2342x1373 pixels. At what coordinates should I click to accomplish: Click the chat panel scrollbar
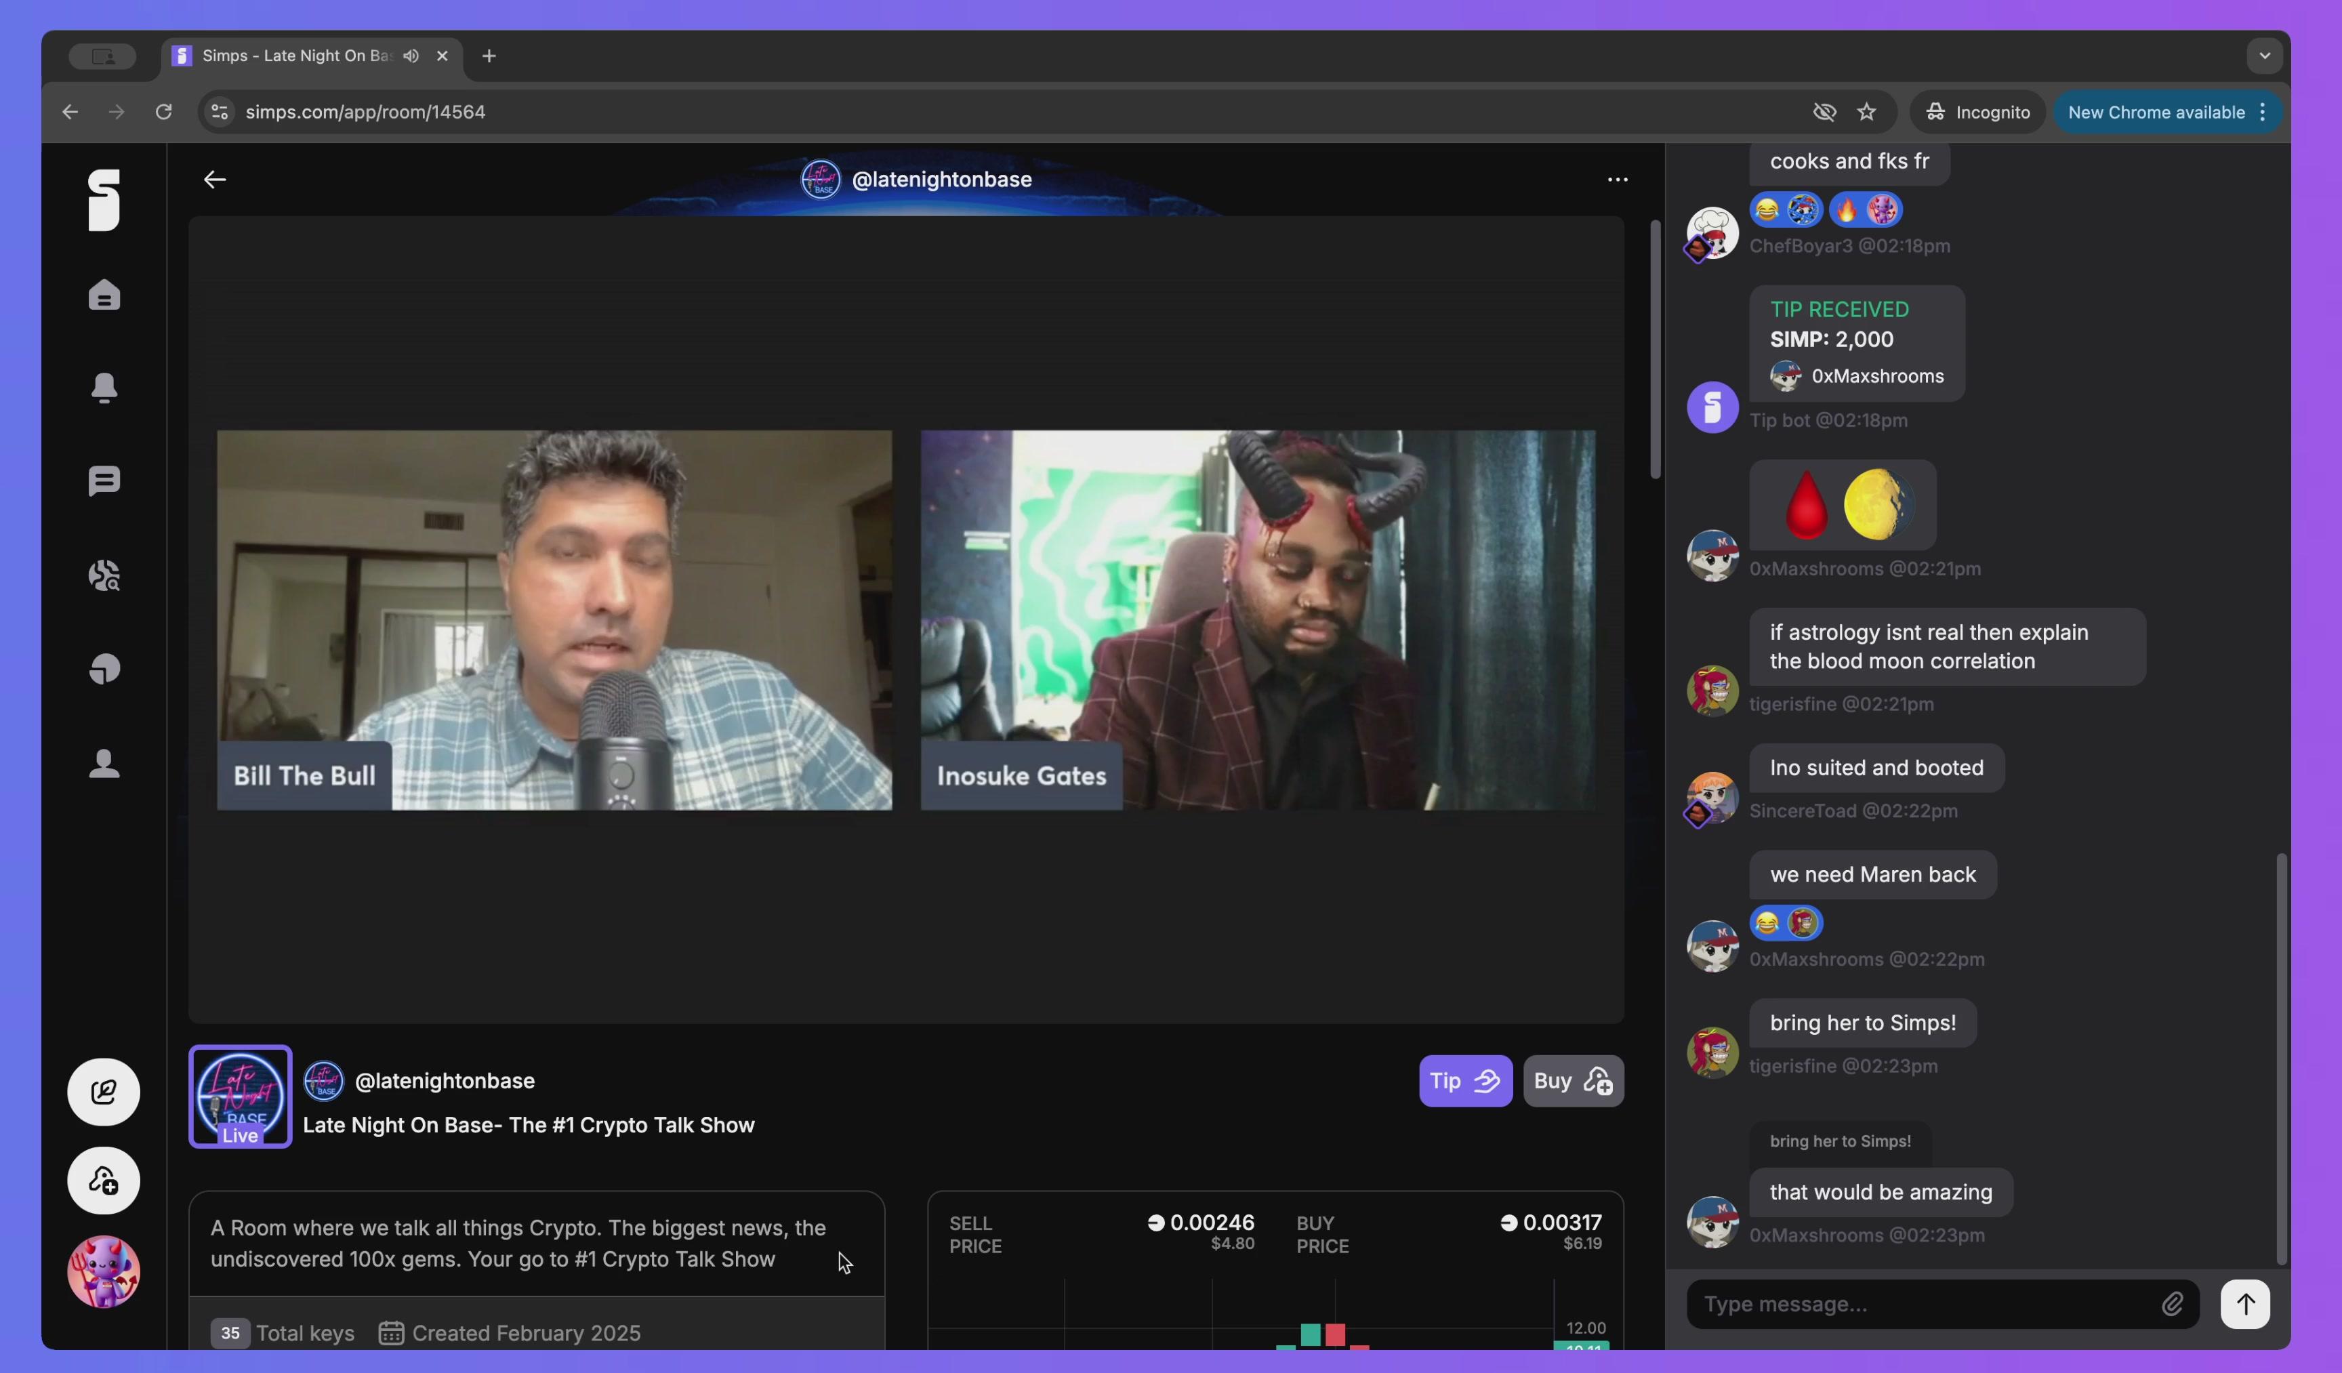pos(2280,1059)
